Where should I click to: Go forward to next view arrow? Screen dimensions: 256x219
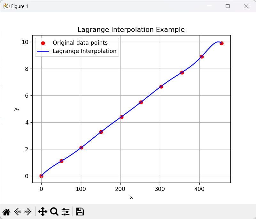28,212
